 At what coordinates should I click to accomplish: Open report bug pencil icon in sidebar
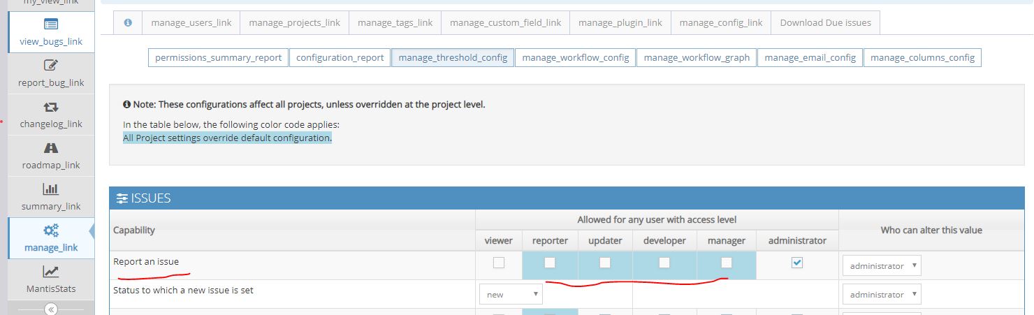click(x=51, y=66)
